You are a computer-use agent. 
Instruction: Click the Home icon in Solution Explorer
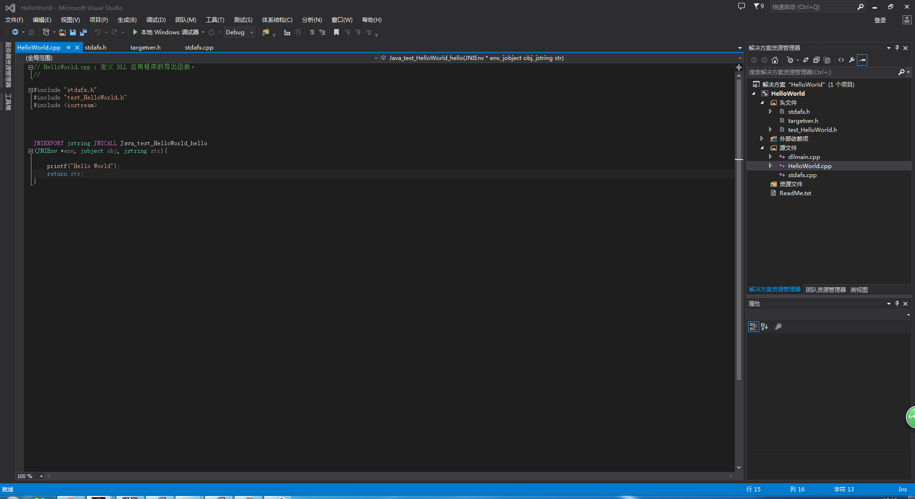pos(775,60)
